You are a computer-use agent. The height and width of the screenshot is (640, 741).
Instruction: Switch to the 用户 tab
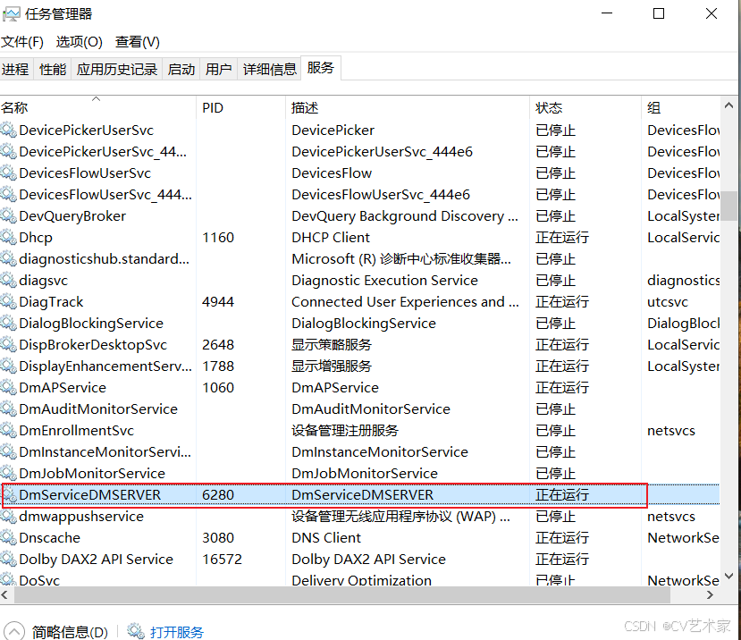point(218,70)
